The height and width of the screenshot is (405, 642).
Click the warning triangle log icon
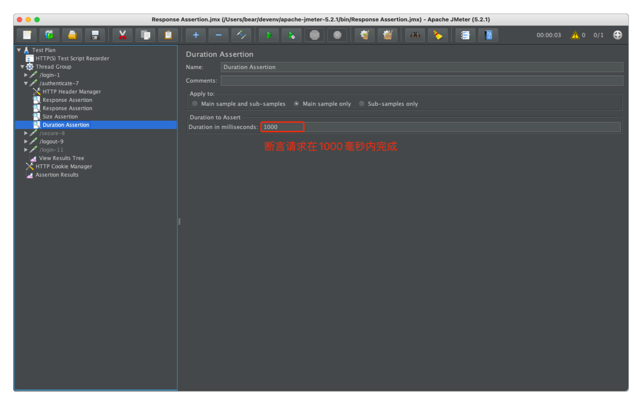click(x=575, y=35)
